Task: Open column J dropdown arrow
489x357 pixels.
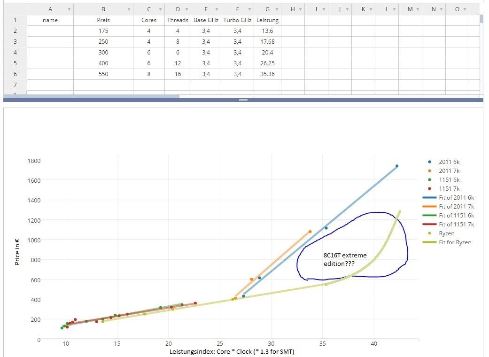Action: point(347,9)
